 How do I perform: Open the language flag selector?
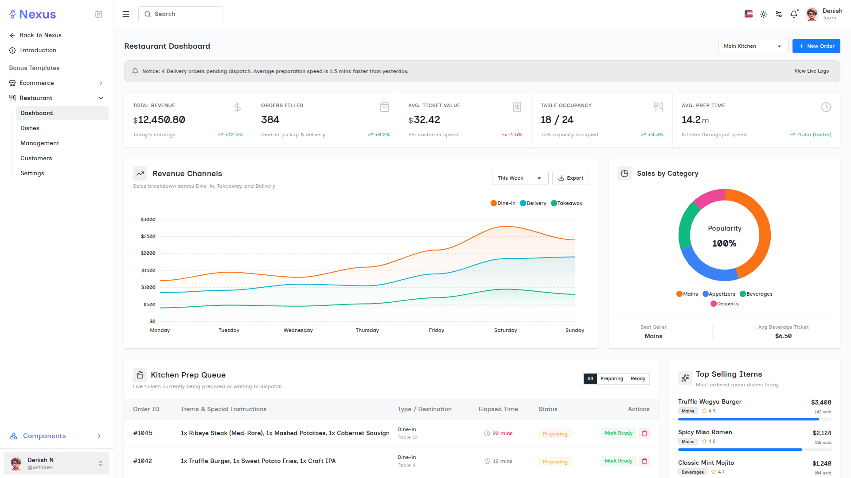tap(749, 14)
